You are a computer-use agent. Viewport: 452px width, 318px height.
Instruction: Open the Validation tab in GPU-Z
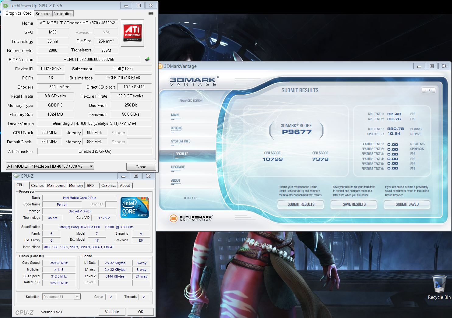tap(63, 14)
